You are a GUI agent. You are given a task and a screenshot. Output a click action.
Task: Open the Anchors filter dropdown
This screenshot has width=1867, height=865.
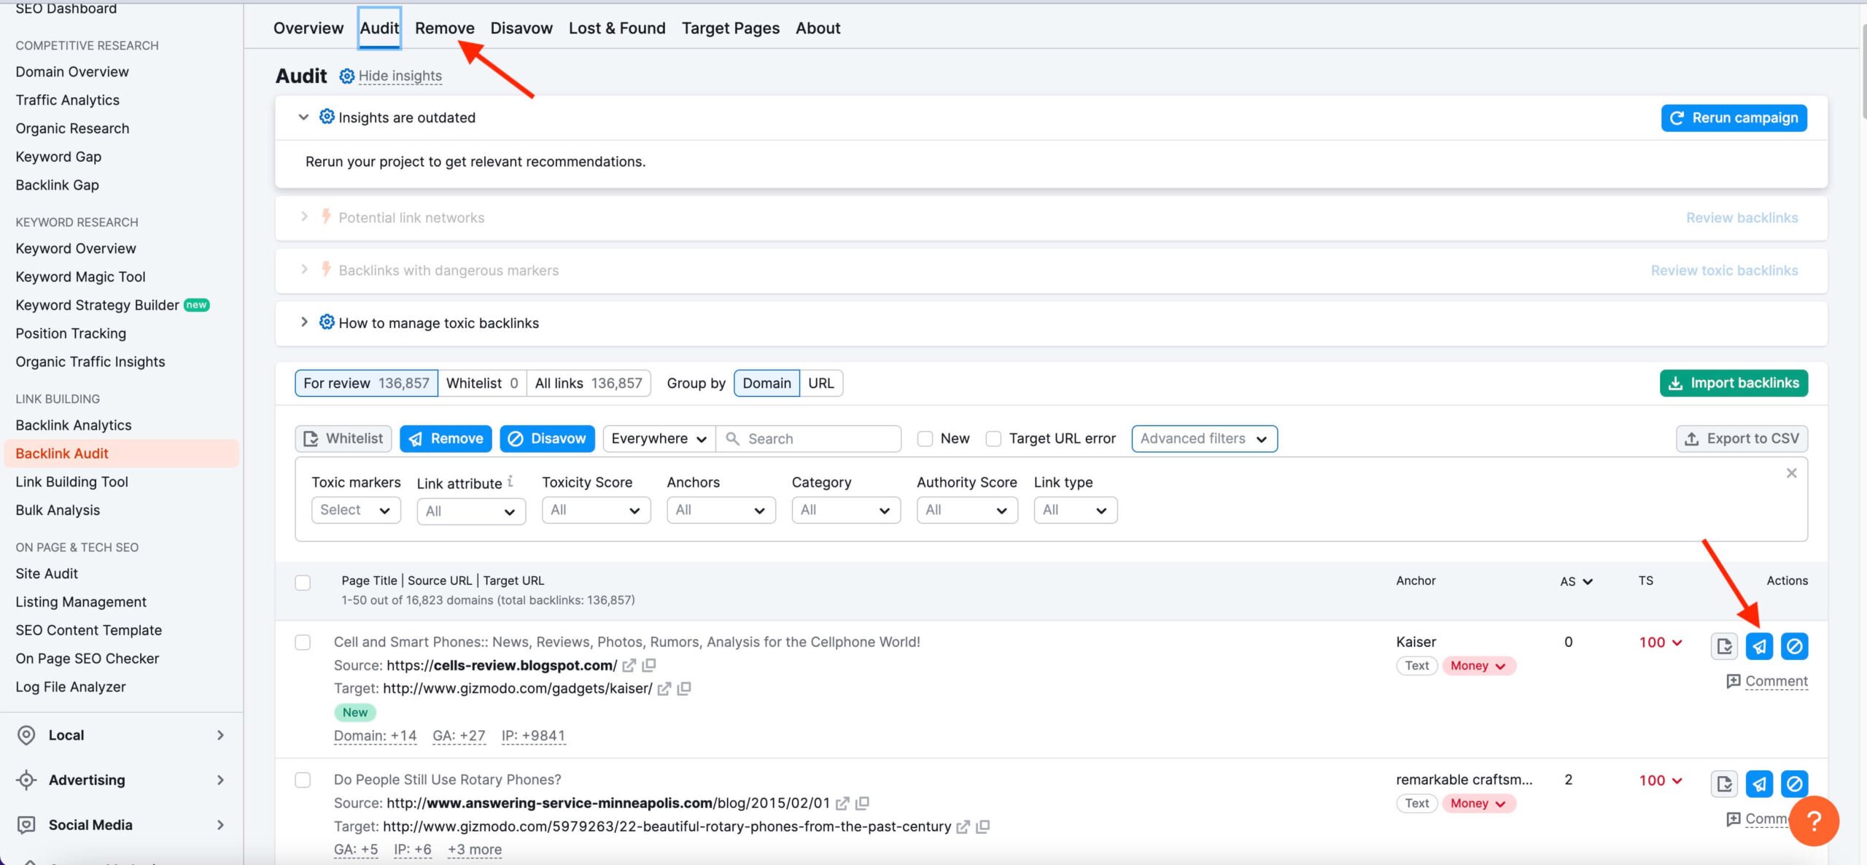click(721, 510)
